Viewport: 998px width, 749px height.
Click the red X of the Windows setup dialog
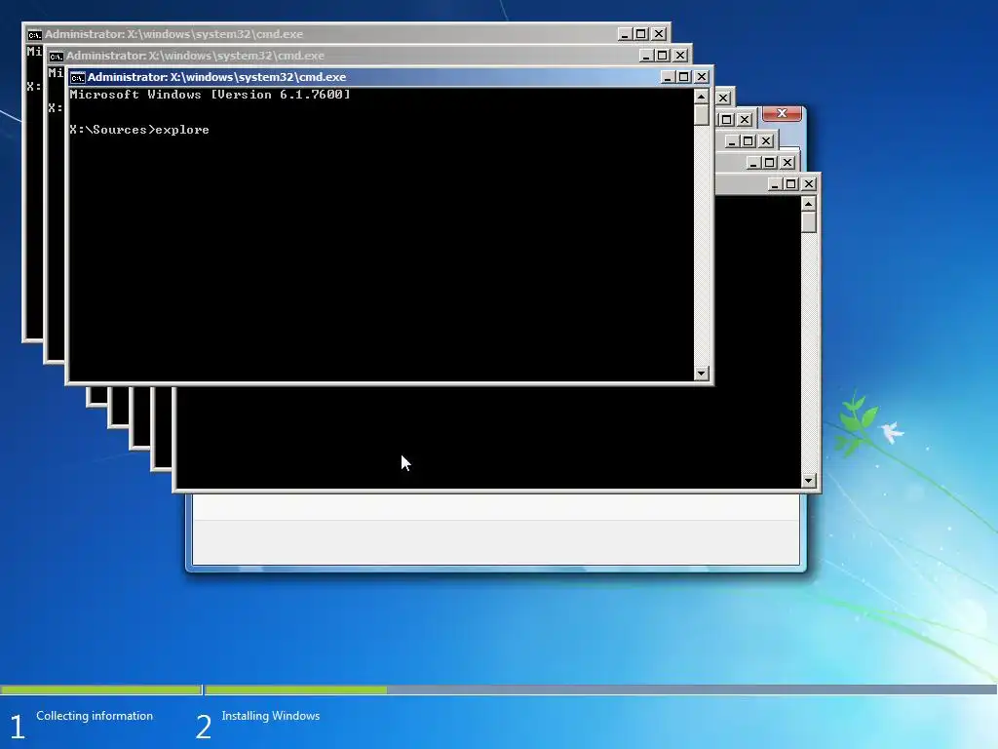pos(783,113)
